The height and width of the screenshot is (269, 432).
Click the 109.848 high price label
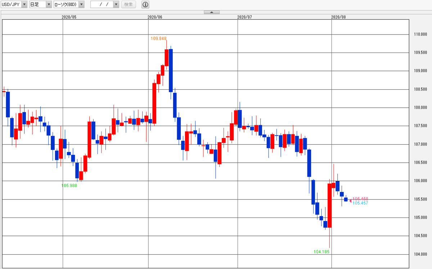point(158,38)
